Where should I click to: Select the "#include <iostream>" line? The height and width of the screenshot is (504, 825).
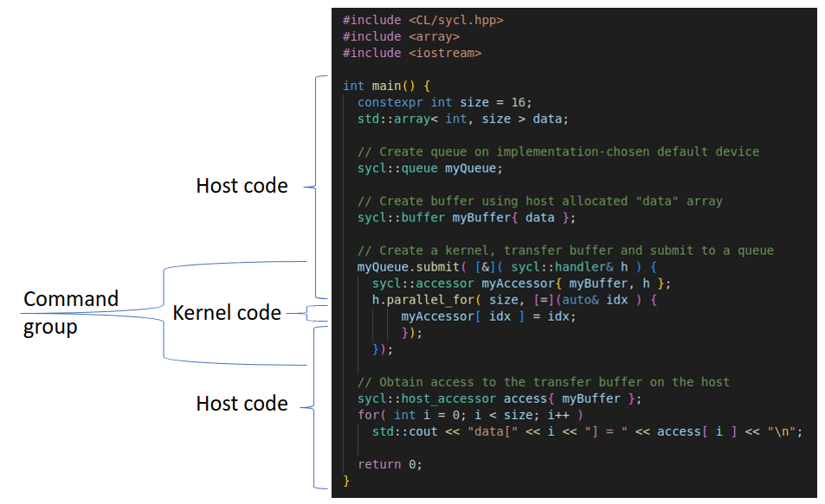[x=411, y=53]
